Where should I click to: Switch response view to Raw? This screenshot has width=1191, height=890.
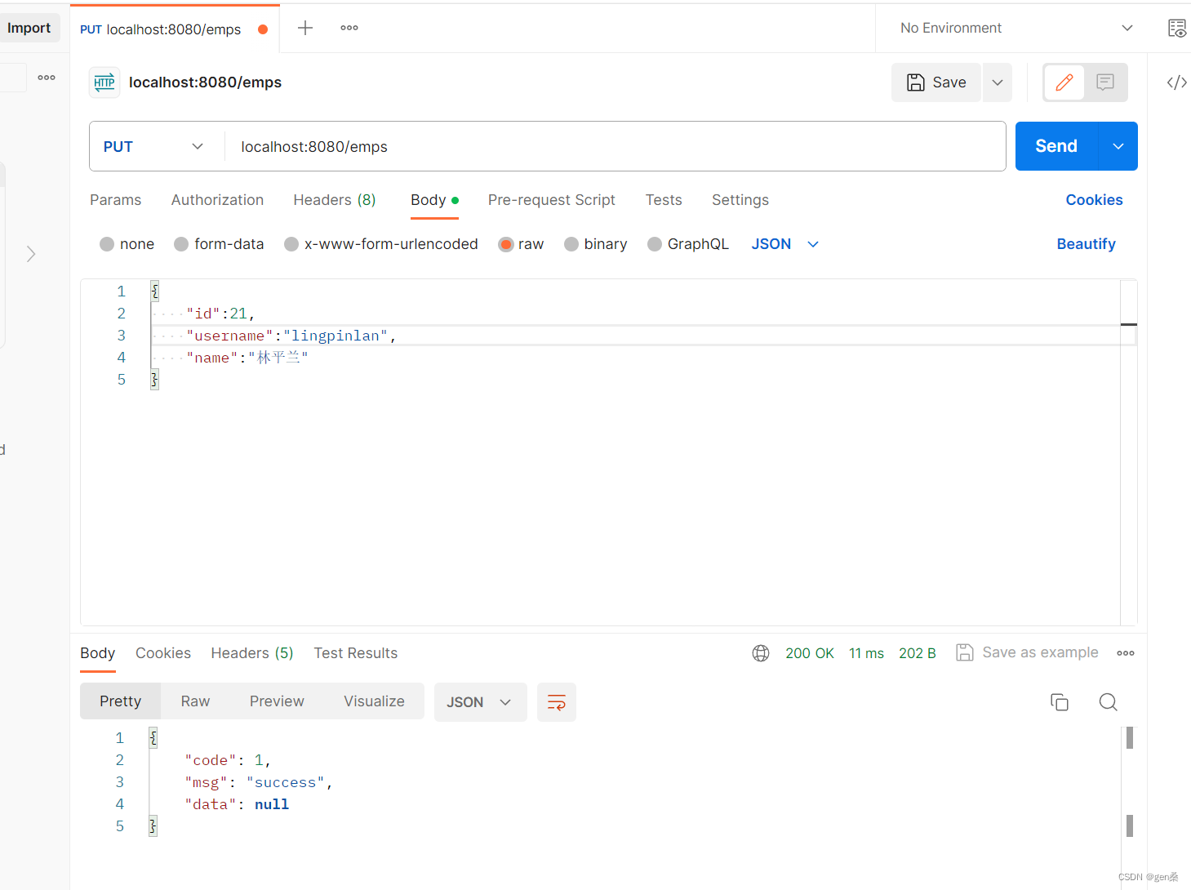tap(195, 701)
